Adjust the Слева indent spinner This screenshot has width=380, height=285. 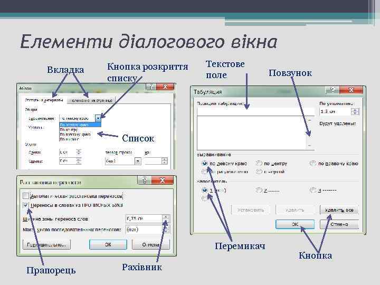(x=79, y=152)
